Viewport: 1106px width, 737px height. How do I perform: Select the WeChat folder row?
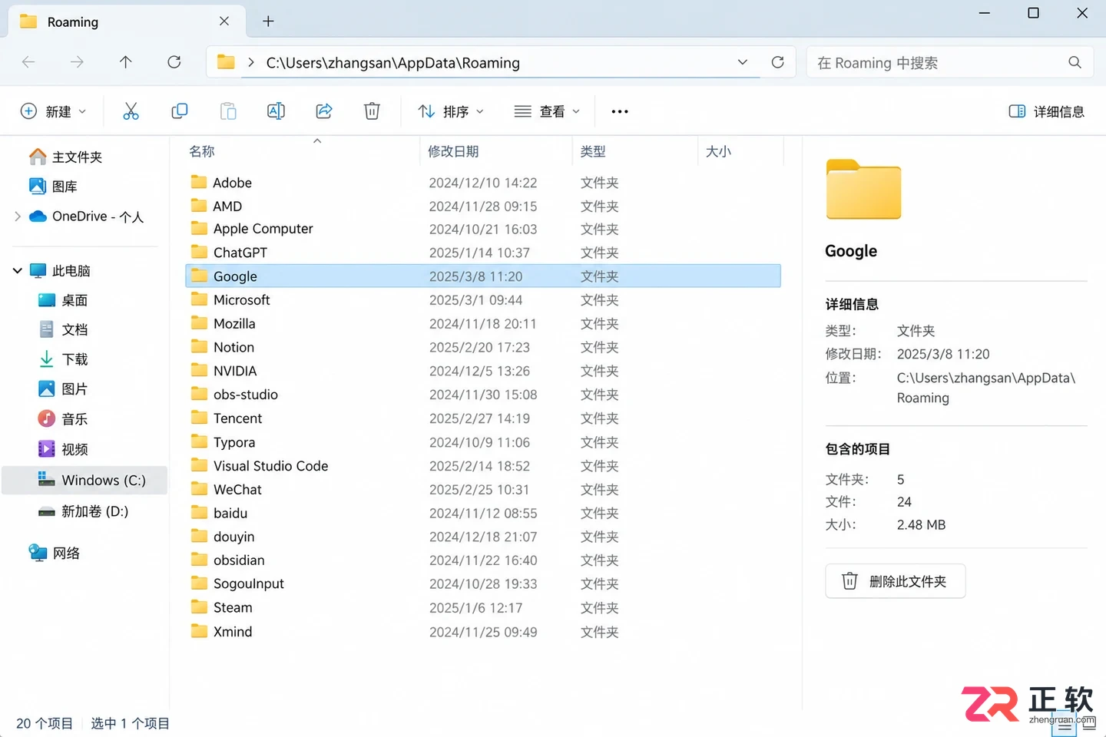coord(483,490)
